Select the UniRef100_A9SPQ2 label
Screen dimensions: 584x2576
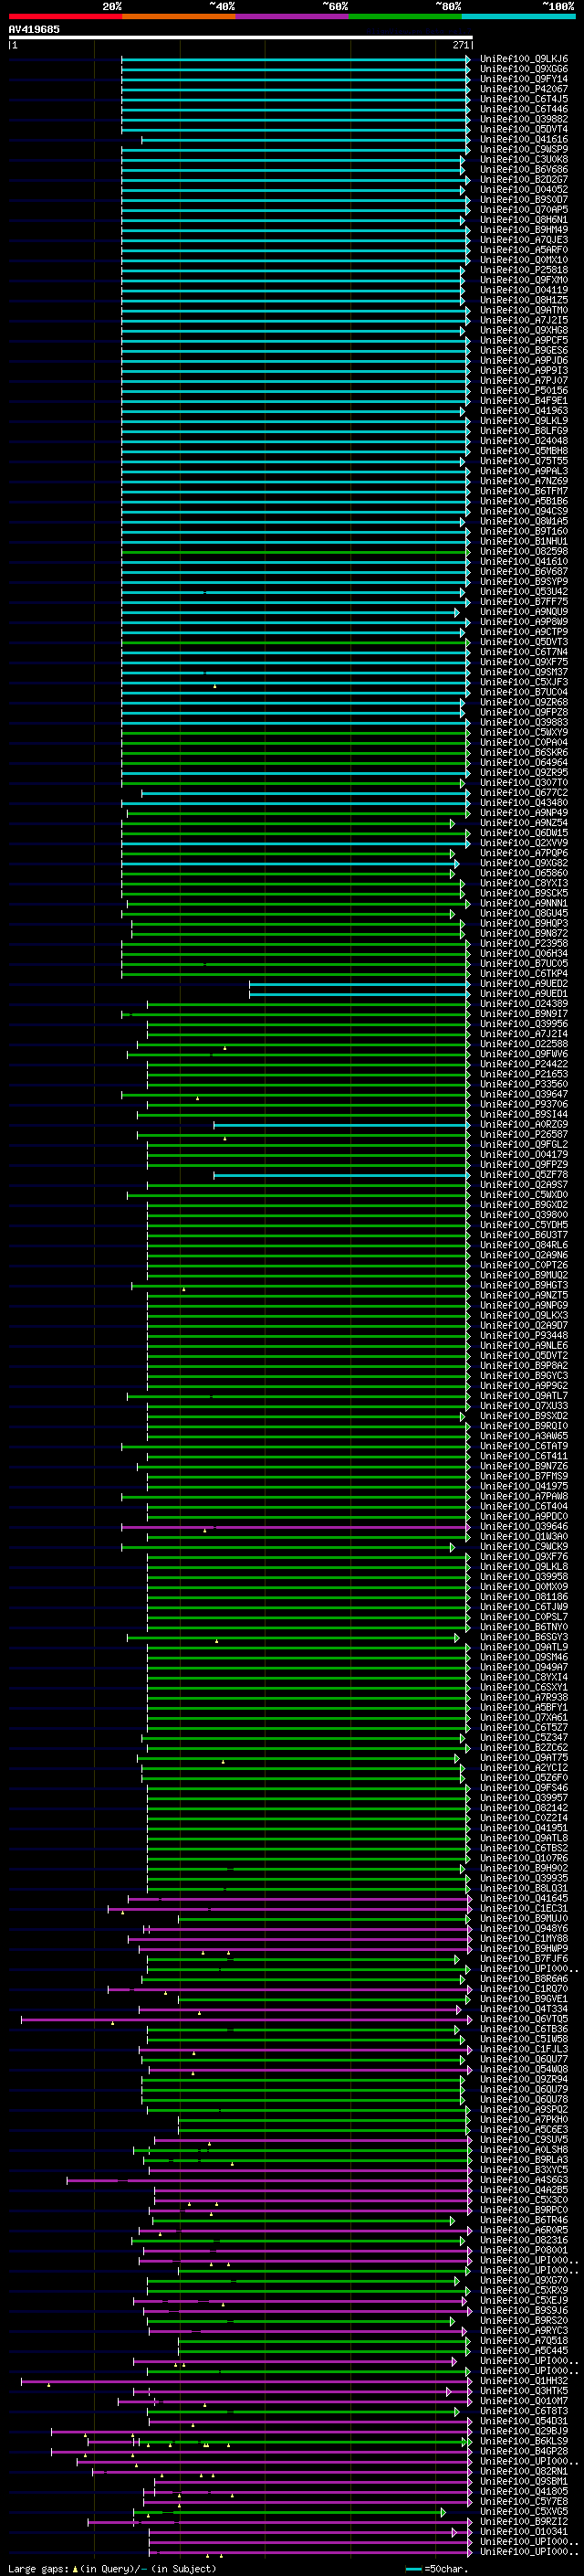tap(524, 2109)
